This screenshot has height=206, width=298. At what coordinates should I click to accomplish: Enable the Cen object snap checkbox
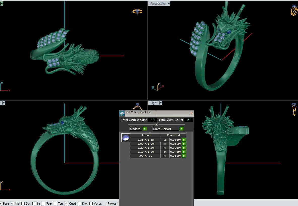click(23, 203)
